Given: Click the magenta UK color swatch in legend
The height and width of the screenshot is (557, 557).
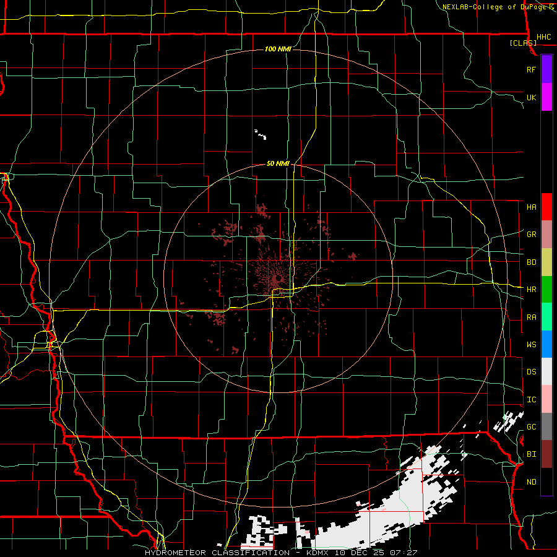Looking at the screenshot, I should pos(546,97).
